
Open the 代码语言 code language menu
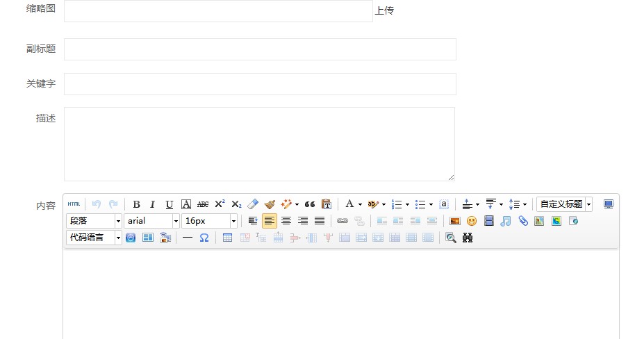[94, 238]
